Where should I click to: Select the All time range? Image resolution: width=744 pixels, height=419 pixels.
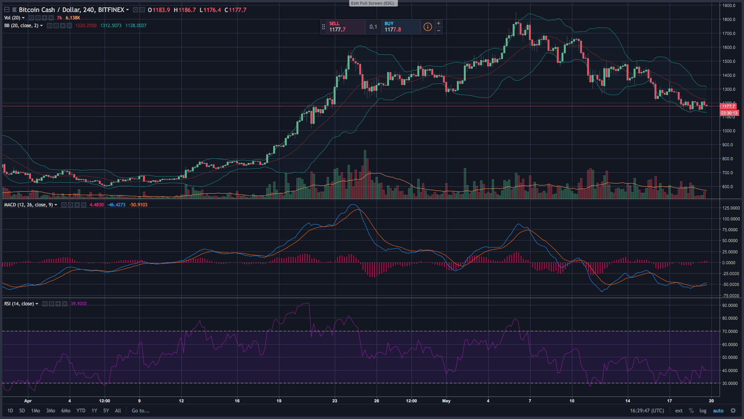(118, 410)
